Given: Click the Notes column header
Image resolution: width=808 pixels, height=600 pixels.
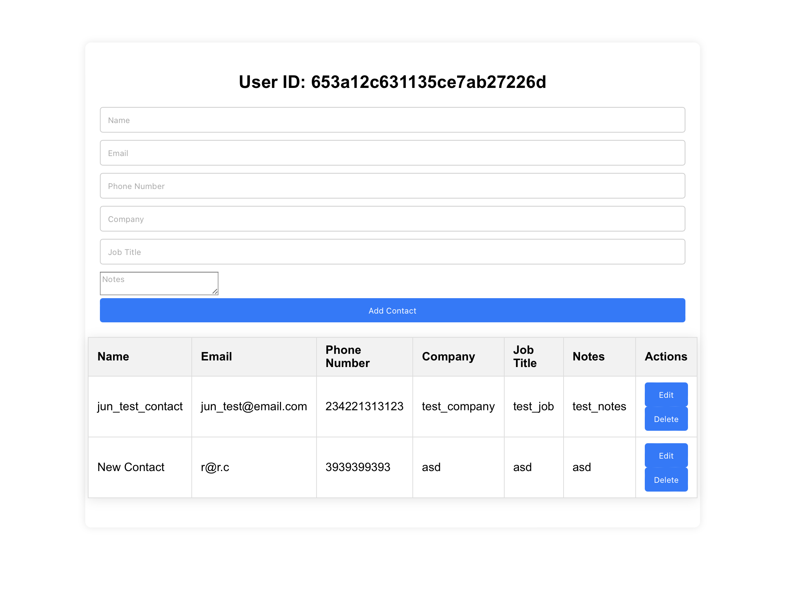Looking at the screenshot, I should pos(599,356).
